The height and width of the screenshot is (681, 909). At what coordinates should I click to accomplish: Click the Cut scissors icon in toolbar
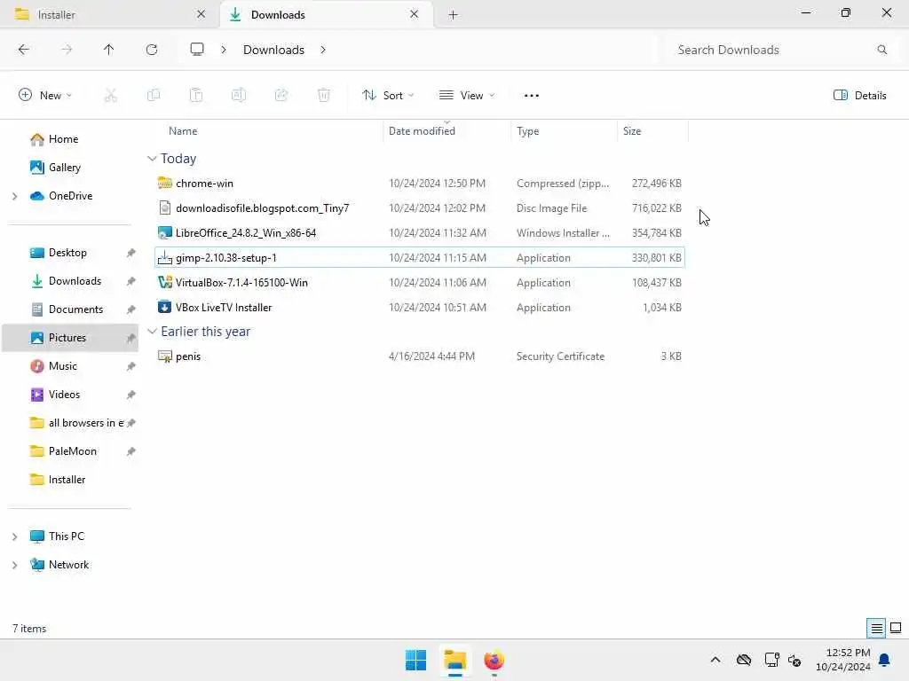[x=110, y=96]
